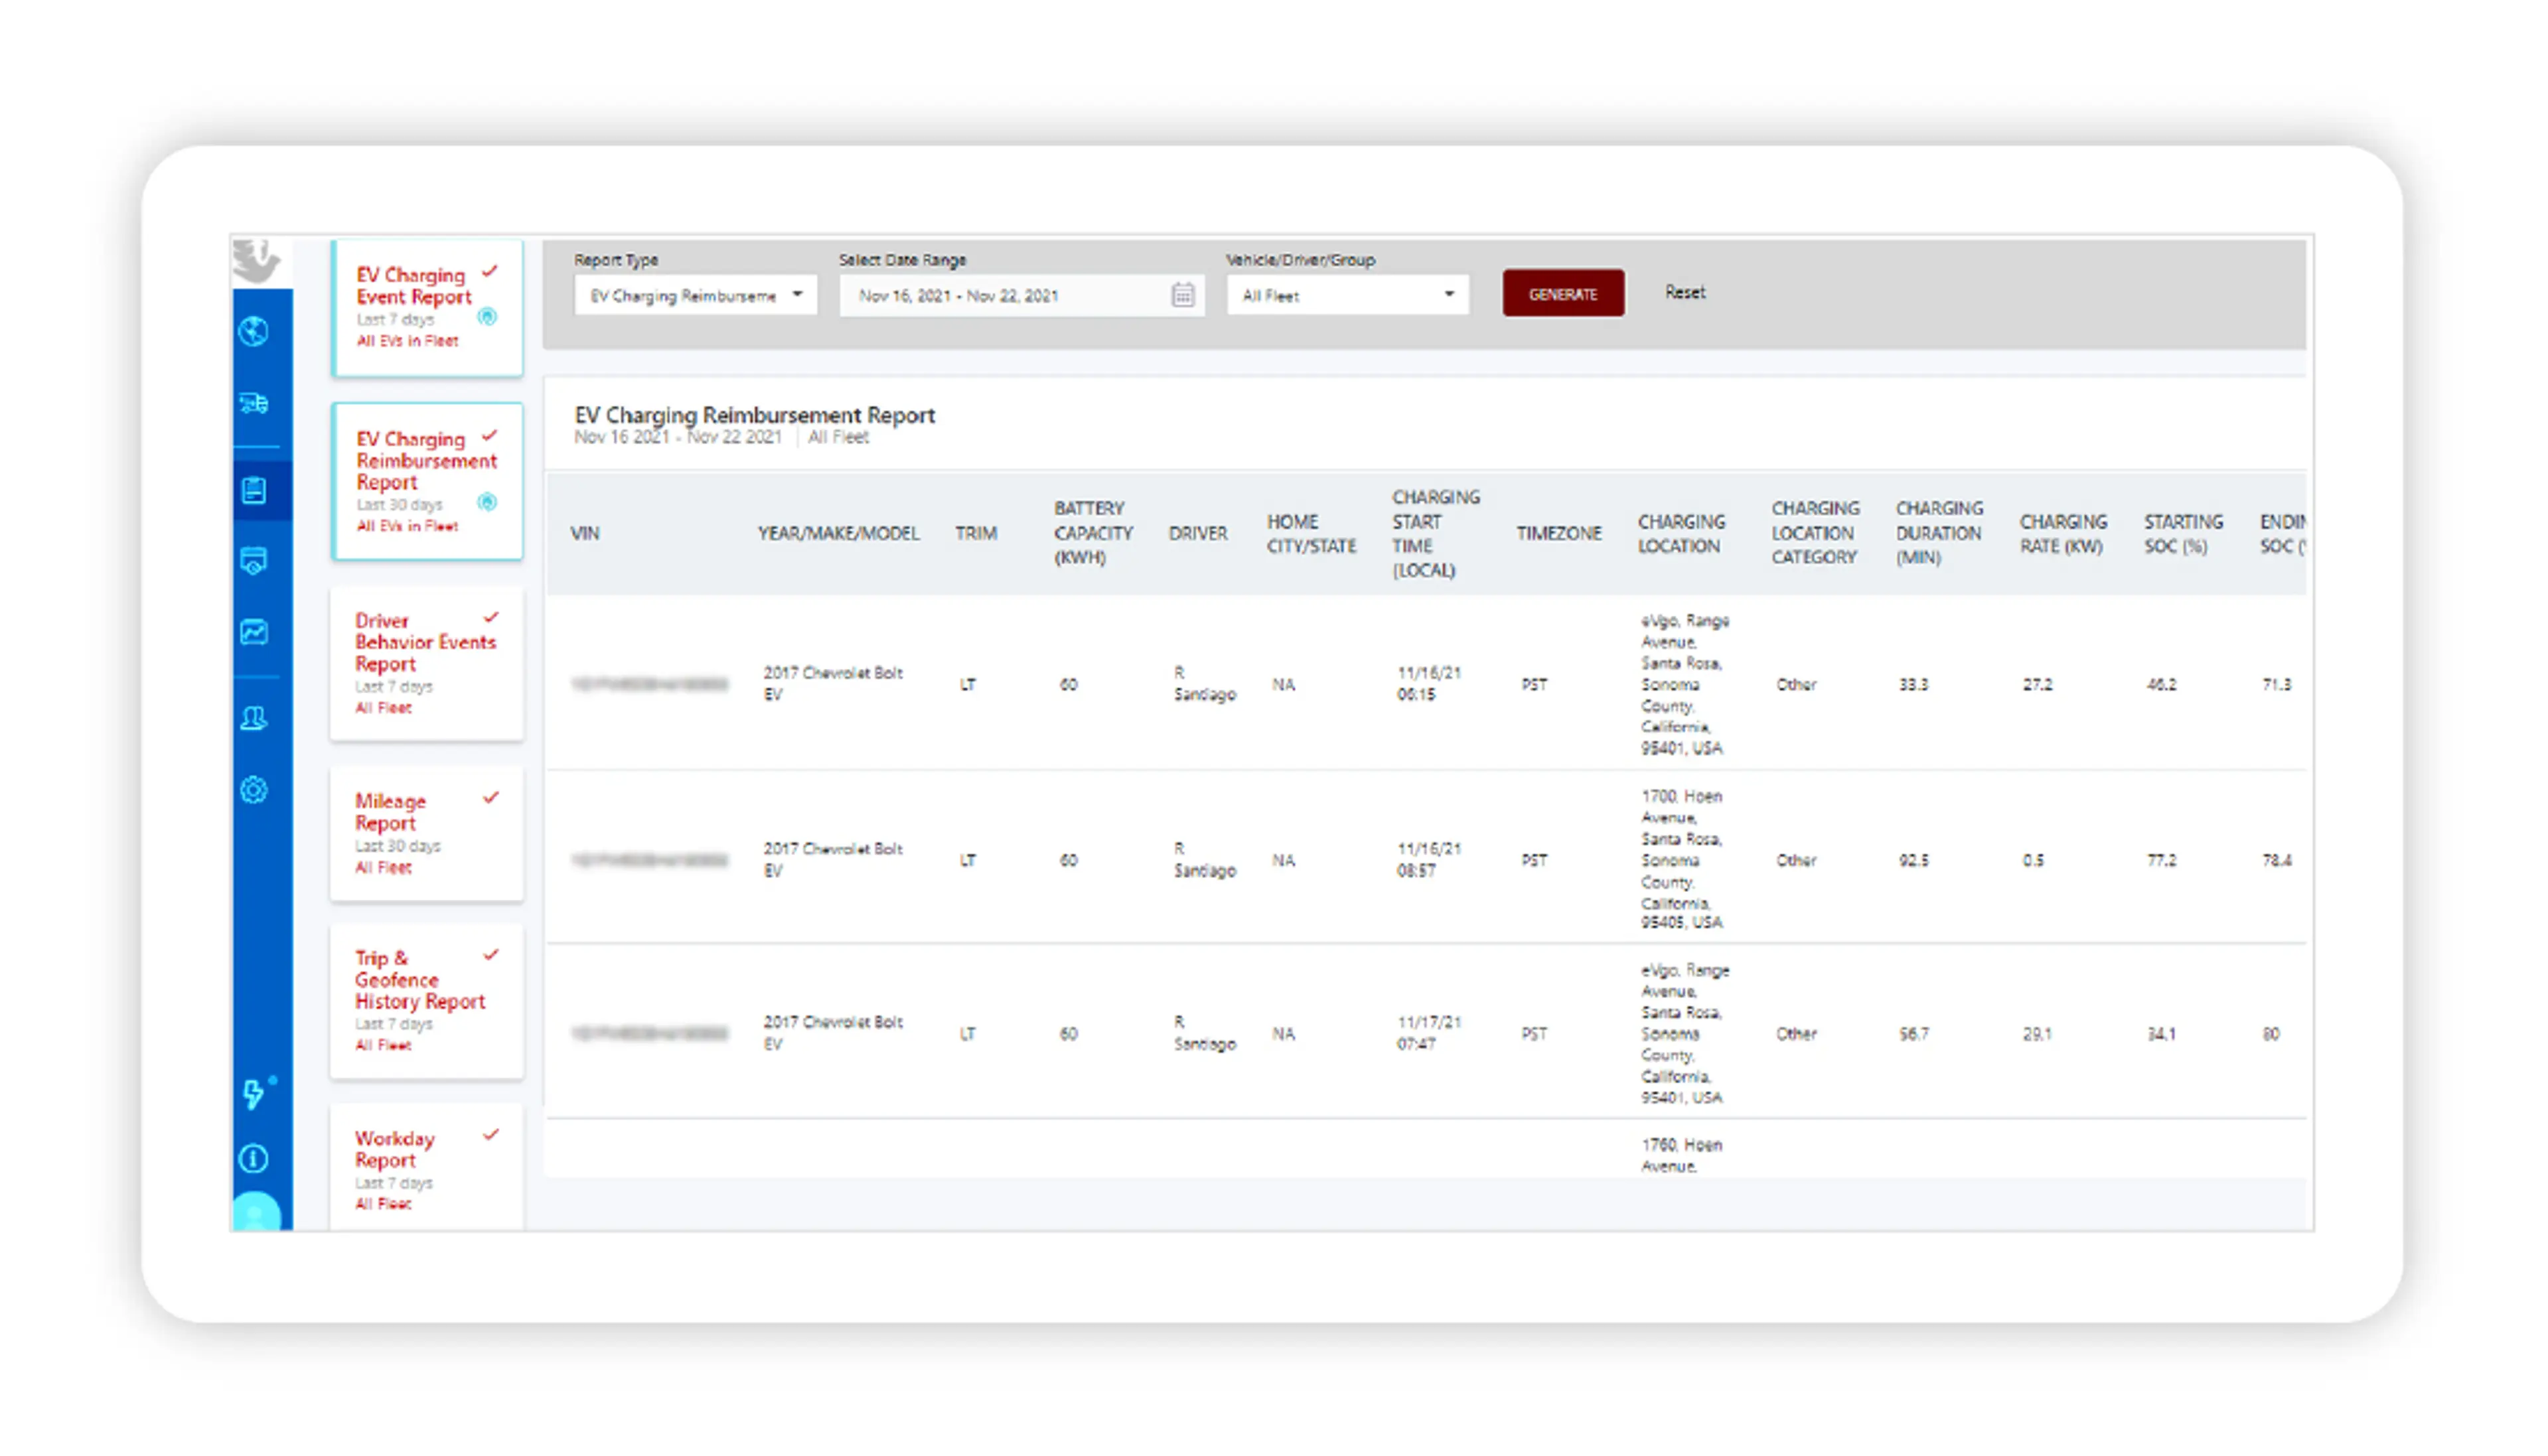Click the drivers people icon in sidebar

[x=254, y=718]
